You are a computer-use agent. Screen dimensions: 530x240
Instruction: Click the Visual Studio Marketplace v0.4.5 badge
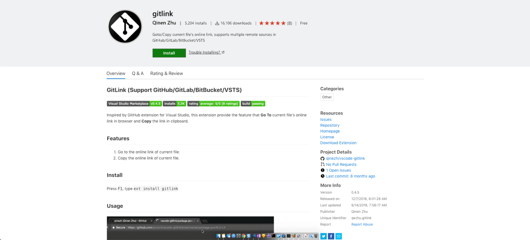tap(134, 104)
